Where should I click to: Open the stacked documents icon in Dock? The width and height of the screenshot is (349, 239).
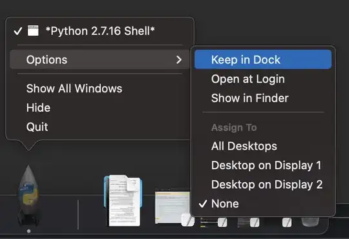pyautogui.click(x=123, y=200)
